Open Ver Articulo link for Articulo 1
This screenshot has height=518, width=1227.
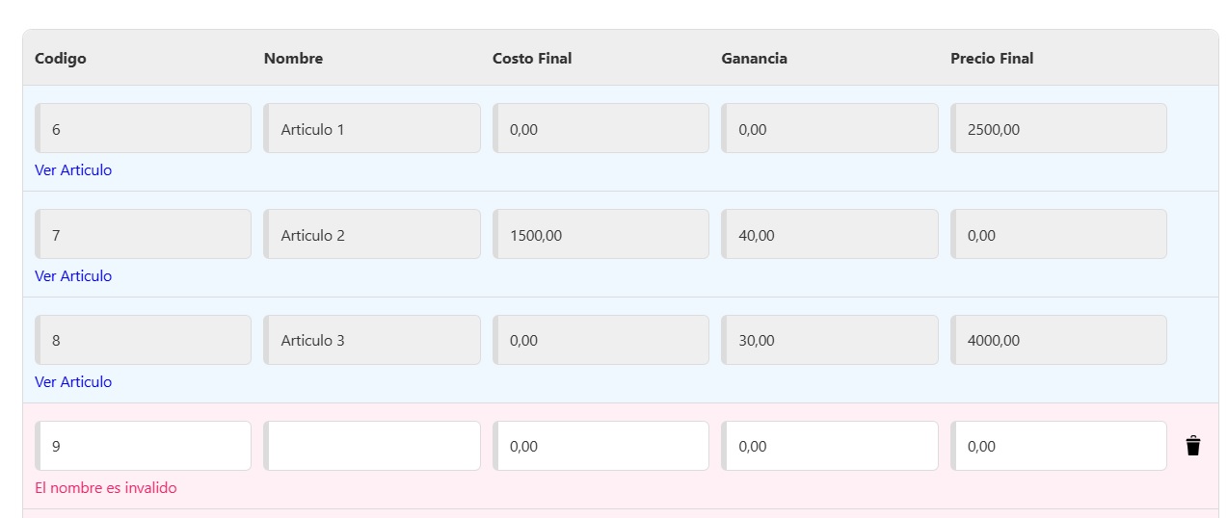click(x=73, y=170)
